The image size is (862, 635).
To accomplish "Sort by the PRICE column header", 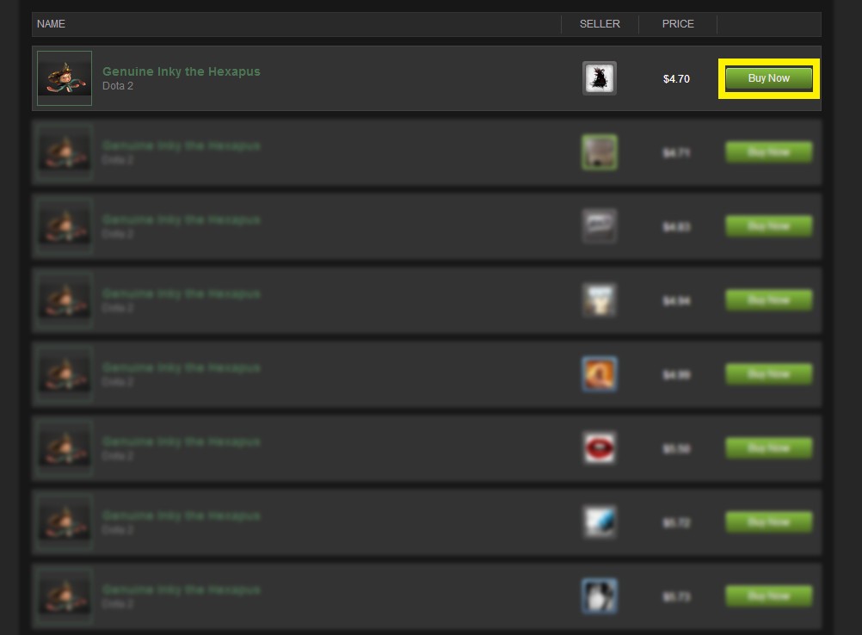I will click(678, 24).
